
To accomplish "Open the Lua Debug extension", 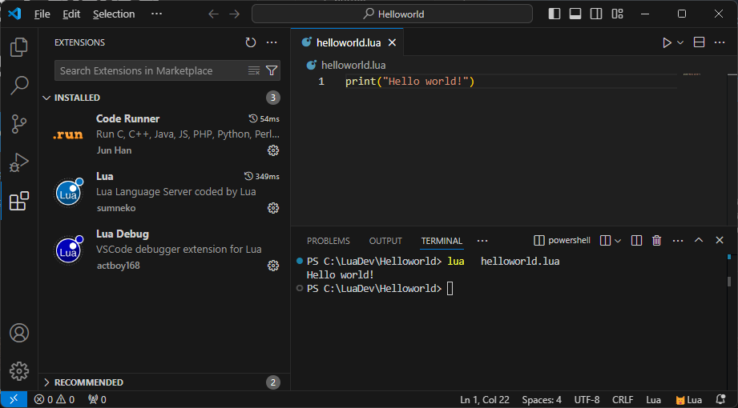I will tap(165, 250).
